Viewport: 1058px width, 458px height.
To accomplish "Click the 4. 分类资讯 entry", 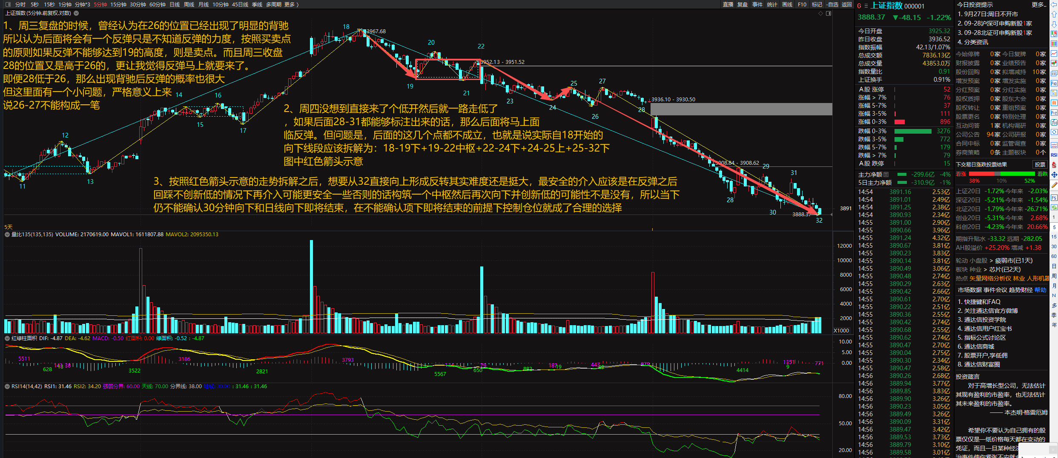I will pyautogui.click(x=973, y=42).
